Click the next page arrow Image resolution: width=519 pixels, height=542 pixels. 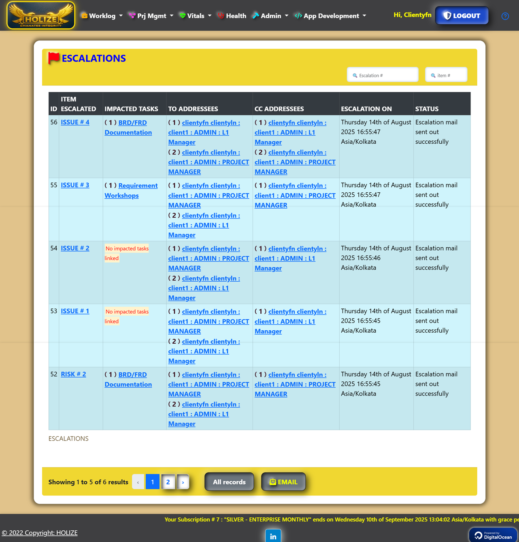click(x=183, y=482)
